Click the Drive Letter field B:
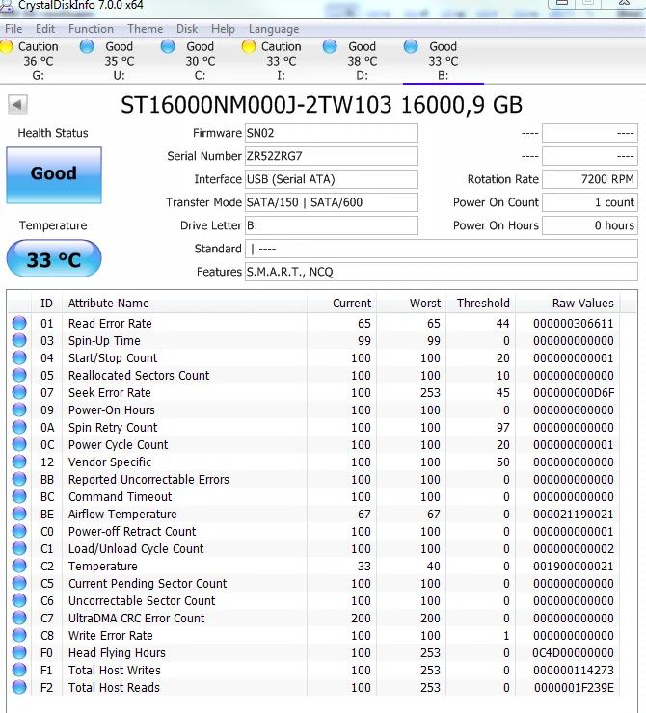 [331, 225]
